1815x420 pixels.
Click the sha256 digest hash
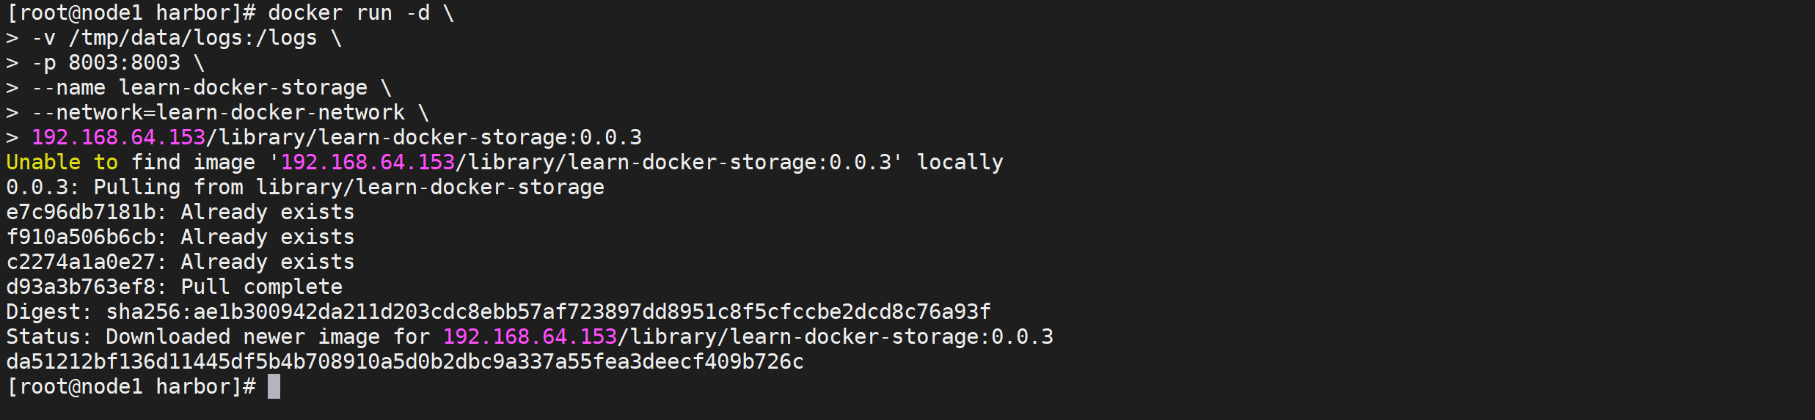pyautogui.click(x=549, y=312)
